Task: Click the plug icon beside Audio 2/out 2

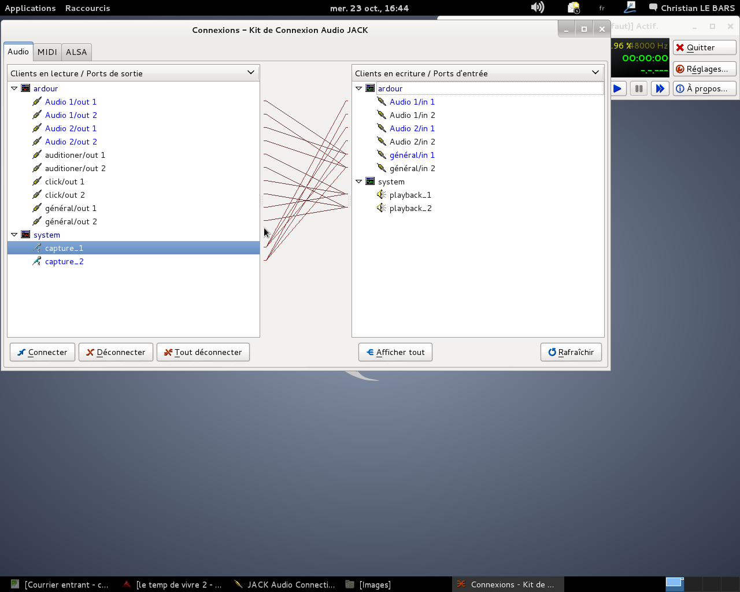Action: pos(37,142)
